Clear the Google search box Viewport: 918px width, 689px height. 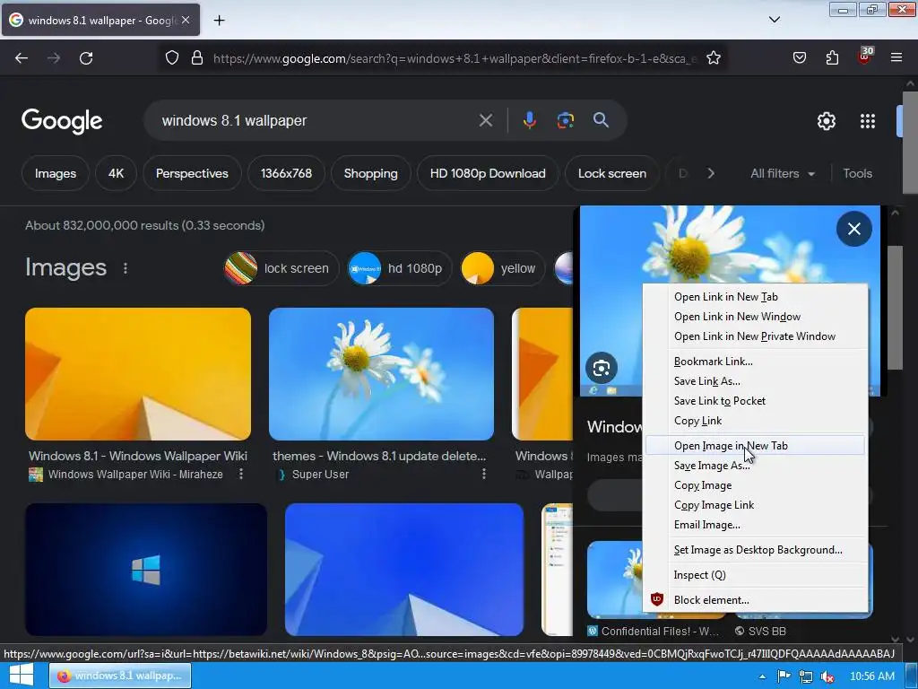485,121
